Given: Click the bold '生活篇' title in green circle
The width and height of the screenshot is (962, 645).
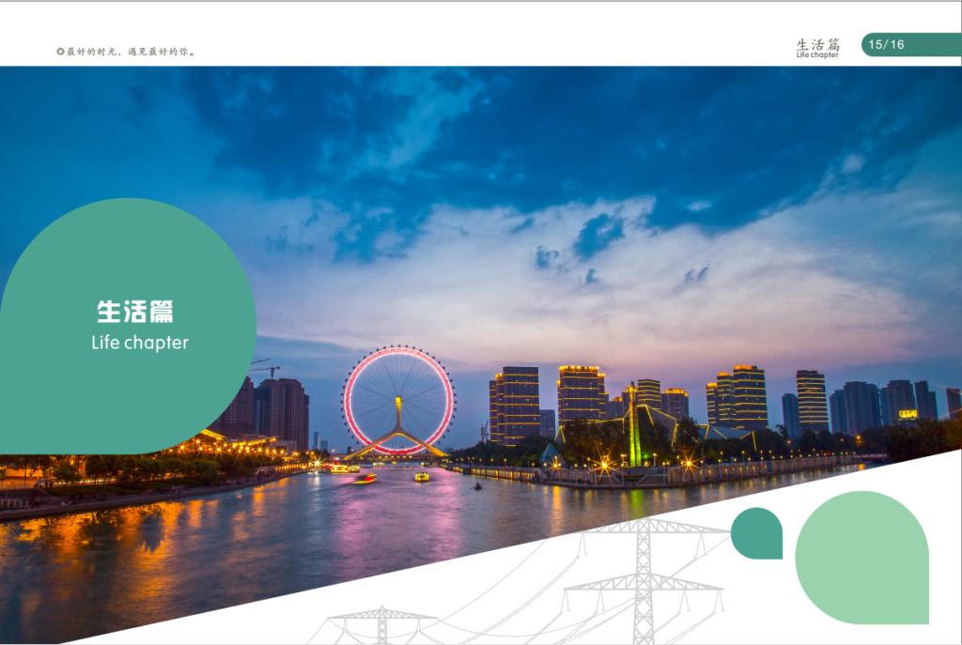Looking at the screenshot, I should pos(135,312).
